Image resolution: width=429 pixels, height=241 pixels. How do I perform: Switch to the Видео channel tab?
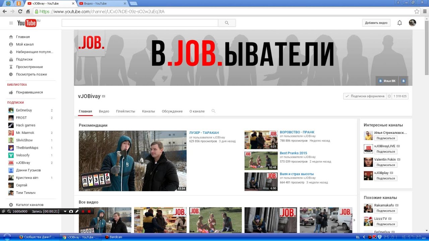click(x=104, y=111)
